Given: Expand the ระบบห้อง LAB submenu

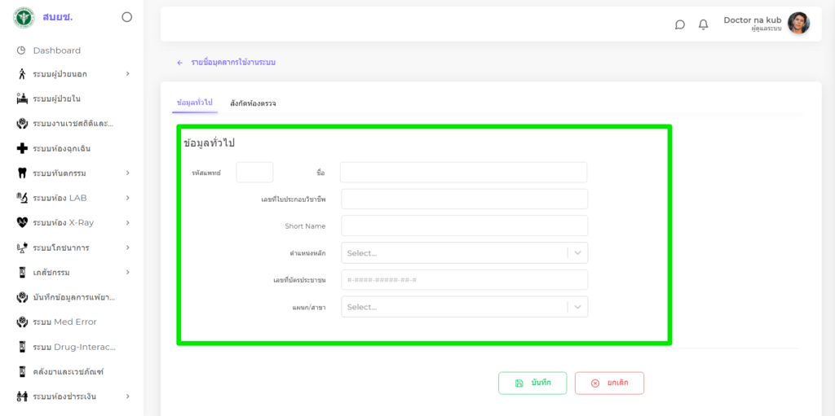Looking at the screenshot, I should coord(128,198).
